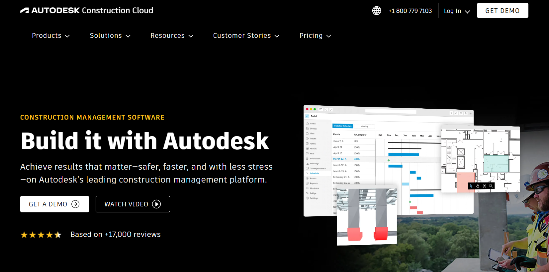Click the 'Based on +17,000 reviews' text
Image resolution: width=549 pixels, height=272 pixels.
pyautogui.click(x=116, y=235)
